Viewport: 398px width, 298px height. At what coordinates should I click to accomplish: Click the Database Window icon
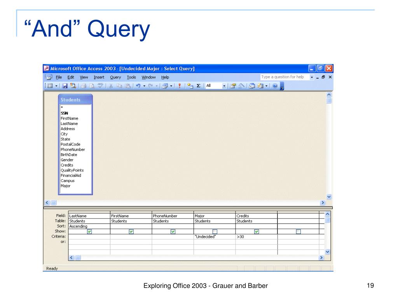pyautogui.click(x=252, y=86)
